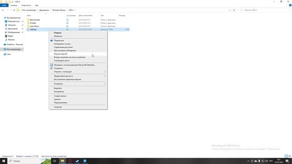Refresh the current folder view

click(234, 10)
